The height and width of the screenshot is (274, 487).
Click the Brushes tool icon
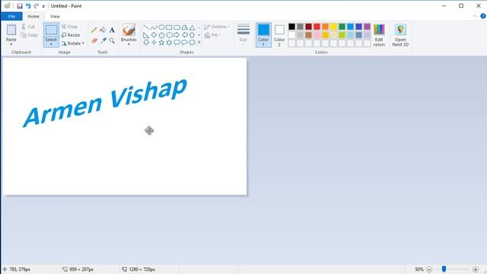(129, 30)
